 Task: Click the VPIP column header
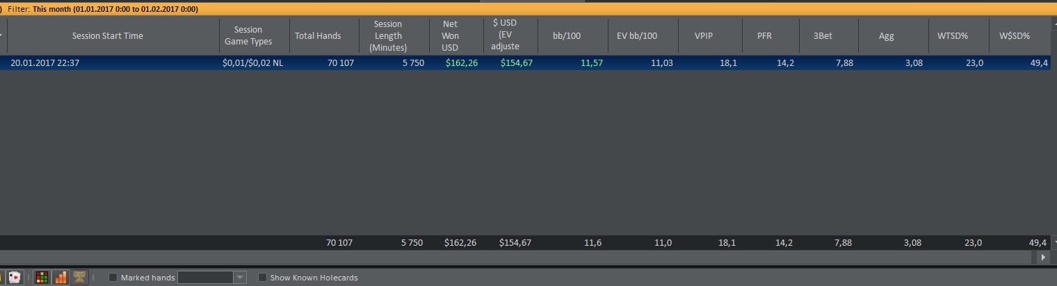pos(704,36)
